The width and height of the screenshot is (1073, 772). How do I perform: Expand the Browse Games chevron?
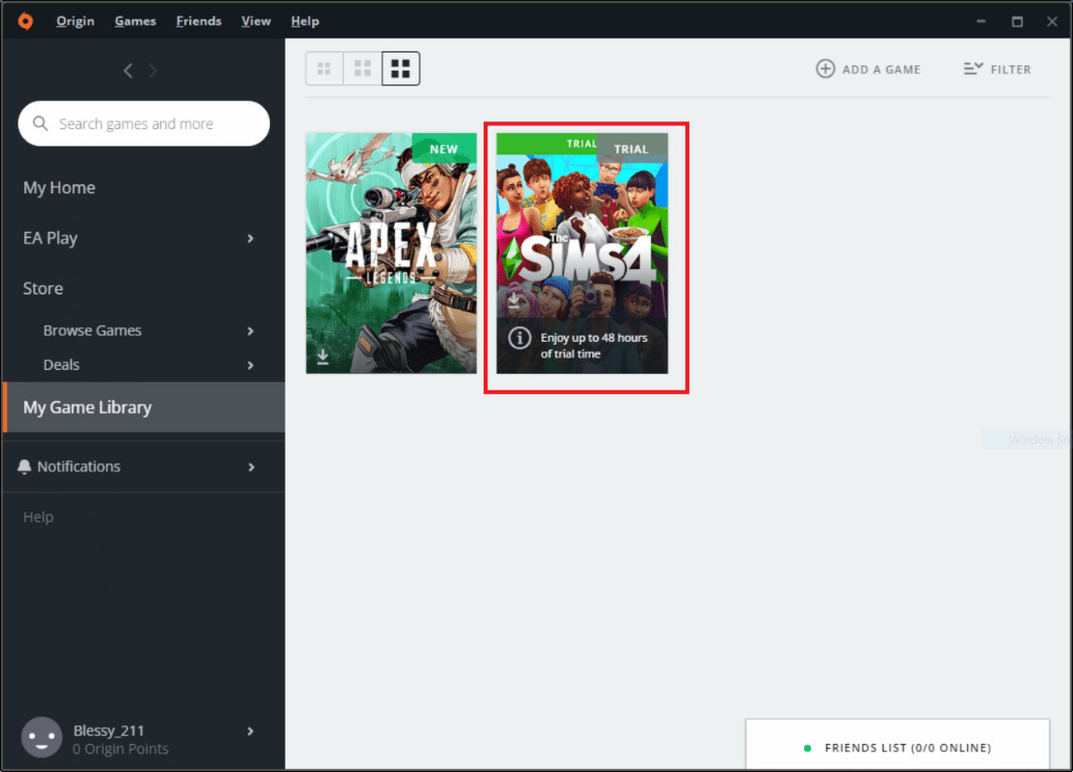point(251,331)
